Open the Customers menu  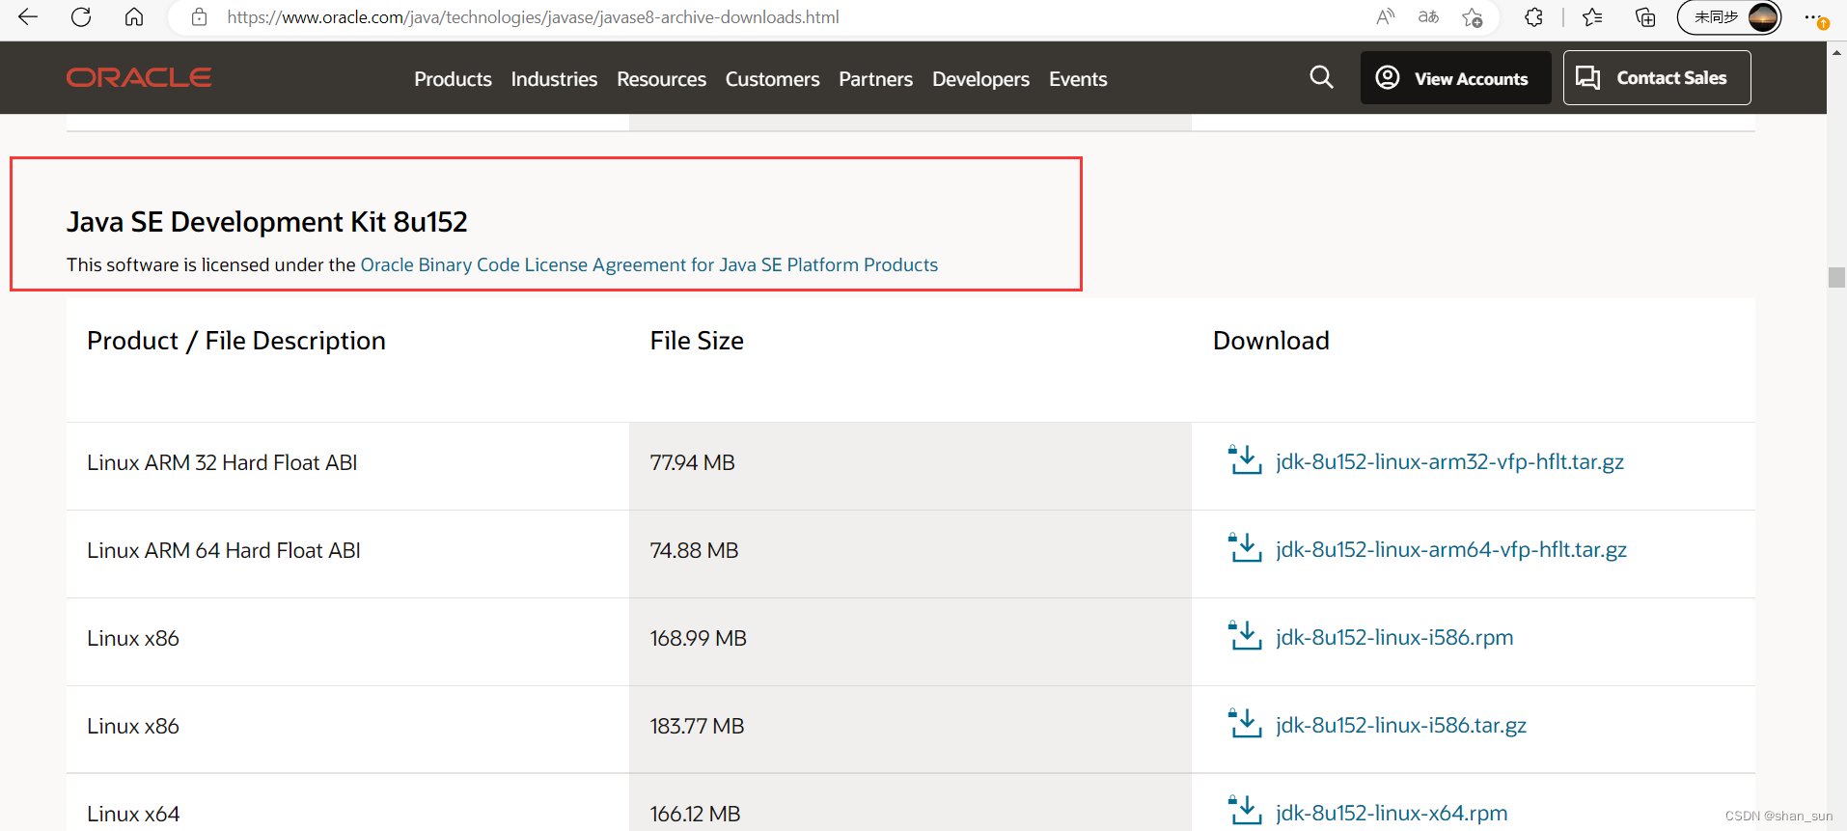(772, 79)
